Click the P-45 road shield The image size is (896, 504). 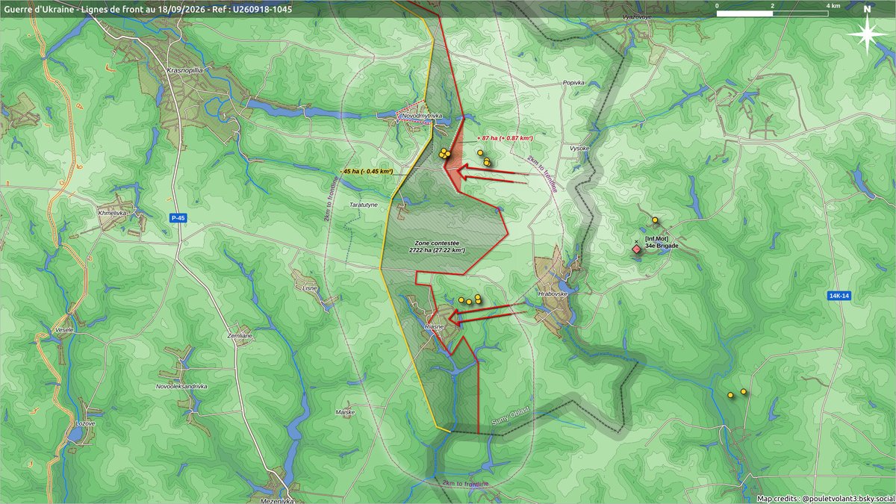click(x=177, y=217)
